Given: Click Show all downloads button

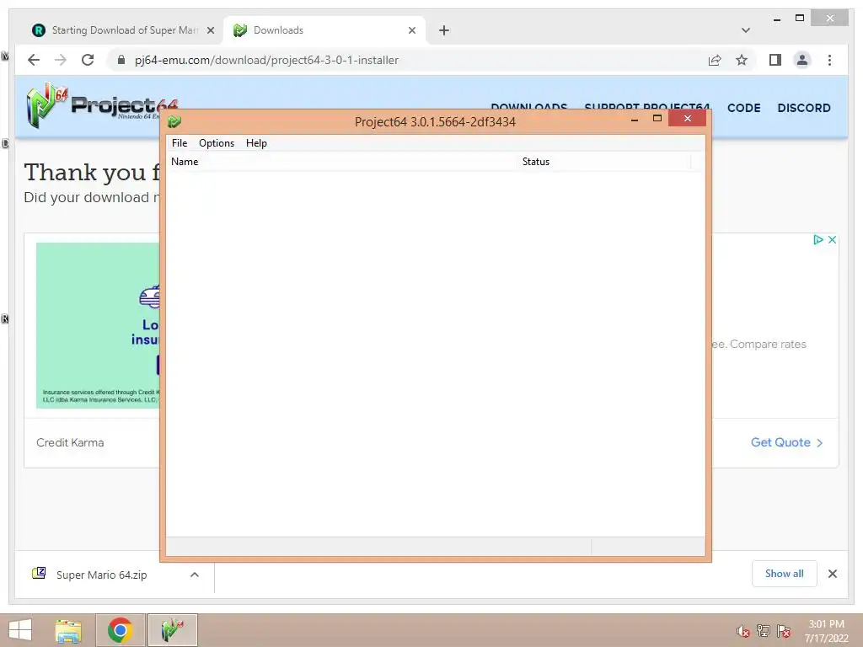Looking at the screenshot, I should 785,574.
